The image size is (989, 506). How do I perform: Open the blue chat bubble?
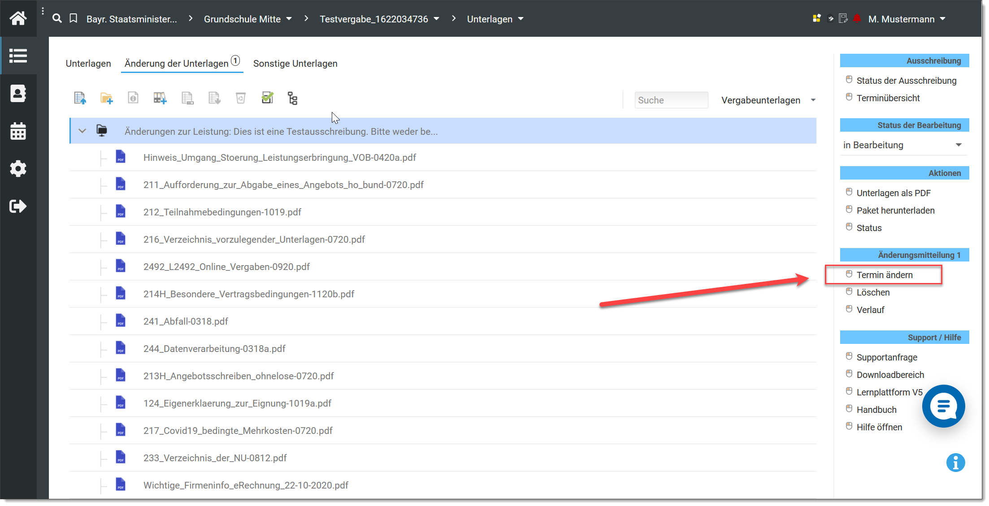[944, 406]
